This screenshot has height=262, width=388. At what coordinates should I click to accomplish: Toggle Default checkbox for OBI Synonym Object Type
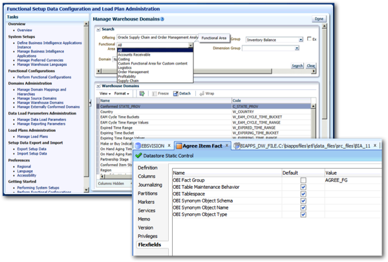point(303,215)
